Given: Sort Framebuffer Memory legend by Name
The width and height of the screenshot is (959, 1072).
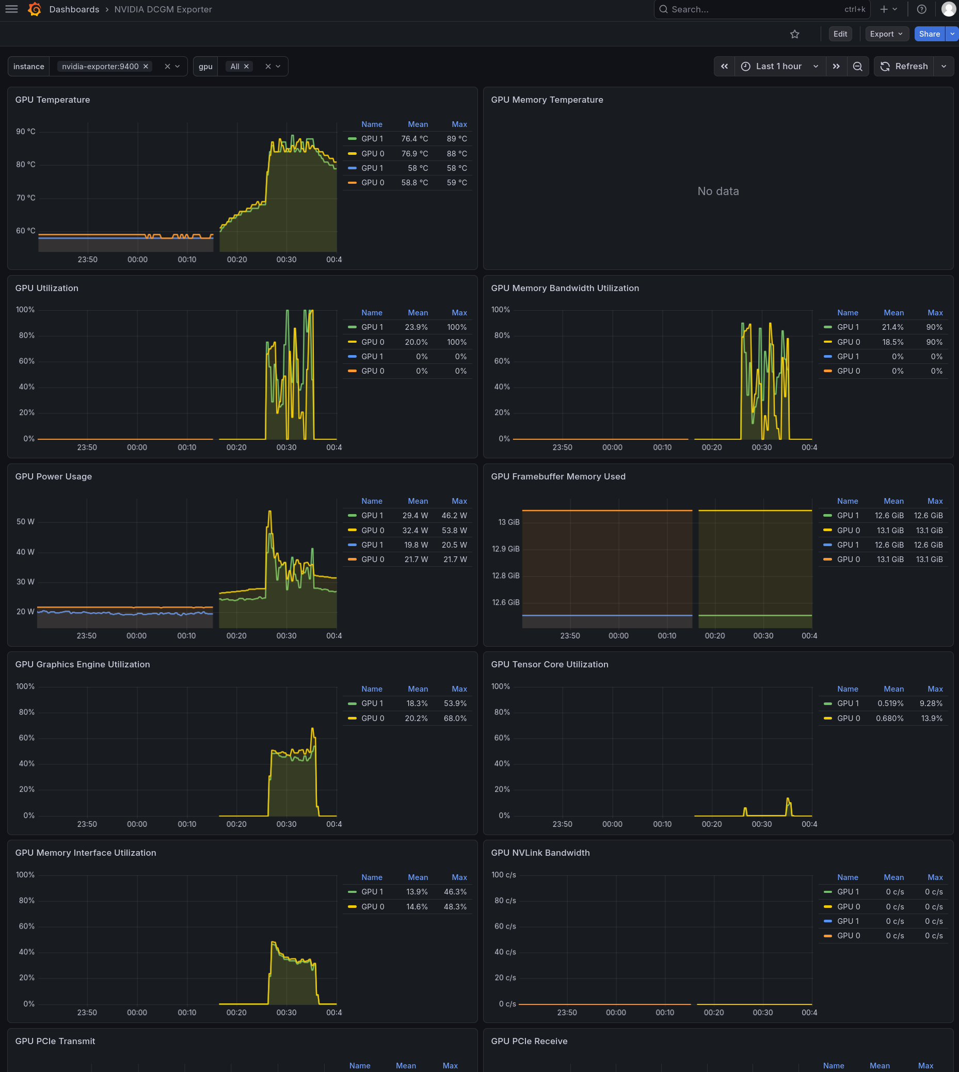Looking at the screenshot, I should point(848,501).
